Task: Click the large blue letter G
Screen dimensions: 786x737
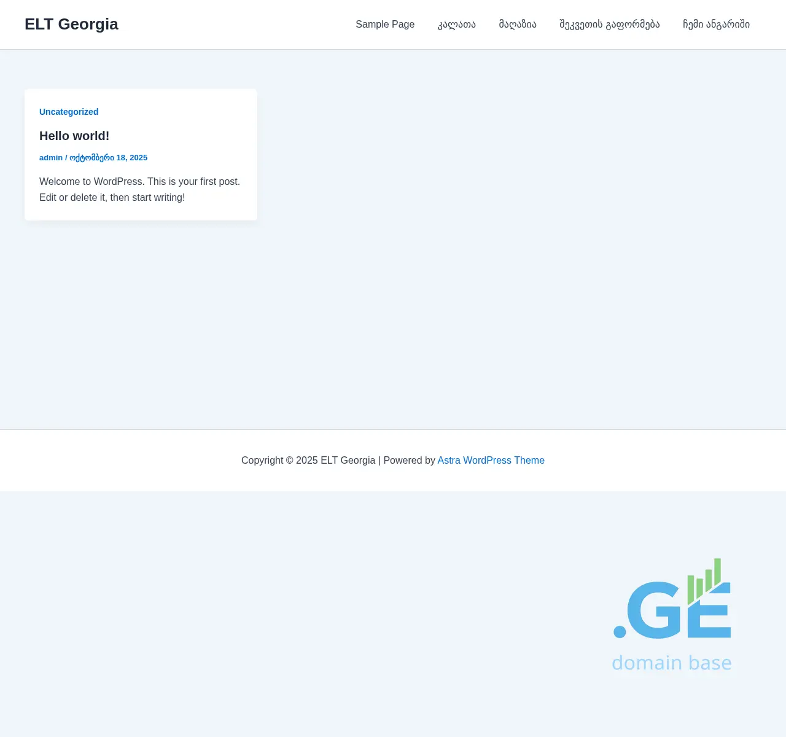Action: coord(653,611)
